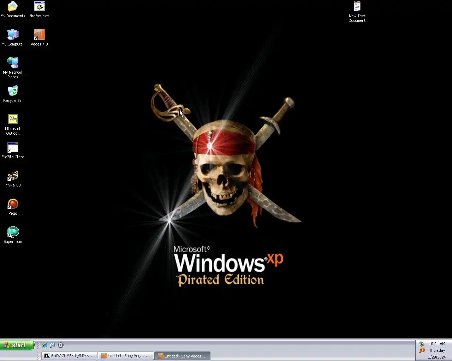Click the orange magnifier tray icon
This screenshot has height=361, width=452.
422,350
